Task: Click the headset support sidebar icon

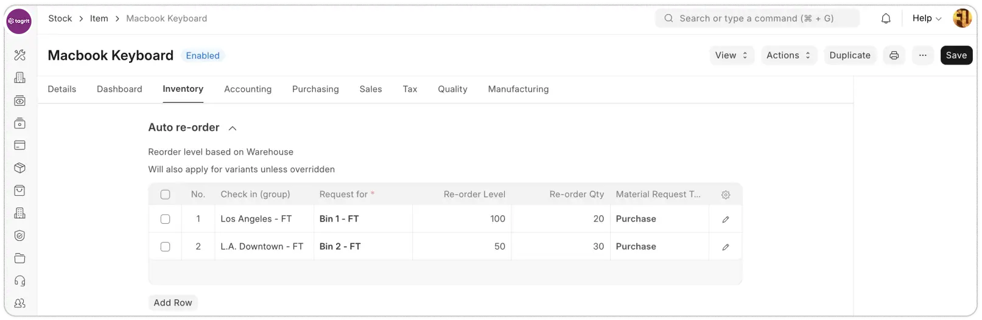Action: pos(19,281)
